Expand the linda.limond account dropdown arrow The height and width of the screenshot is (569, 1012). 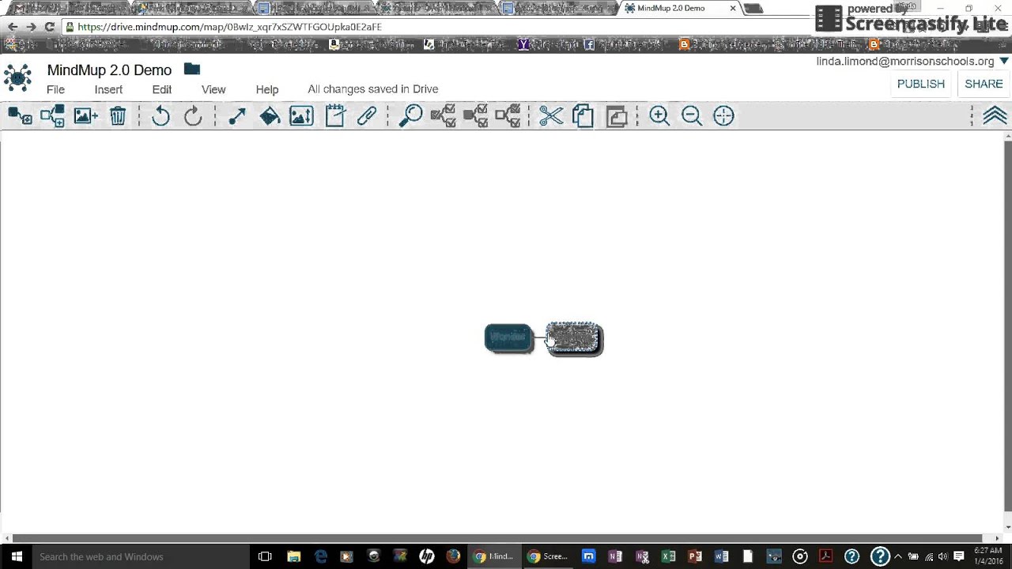coord(1004,61)
